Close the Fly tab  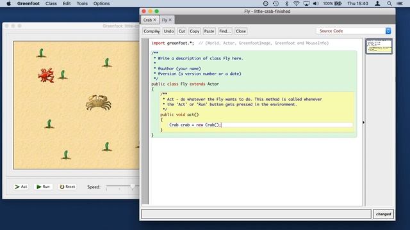[x=170, y=20]
